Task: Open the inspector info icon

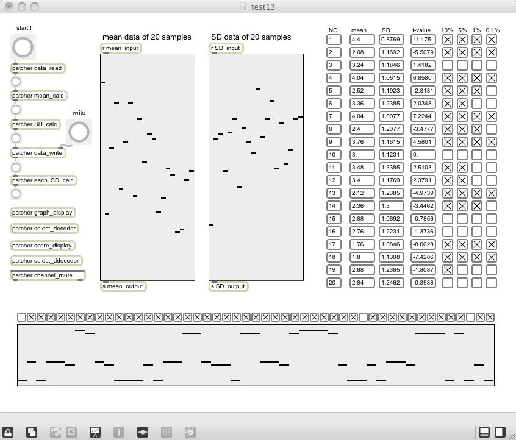Action: tap(119, 431)
